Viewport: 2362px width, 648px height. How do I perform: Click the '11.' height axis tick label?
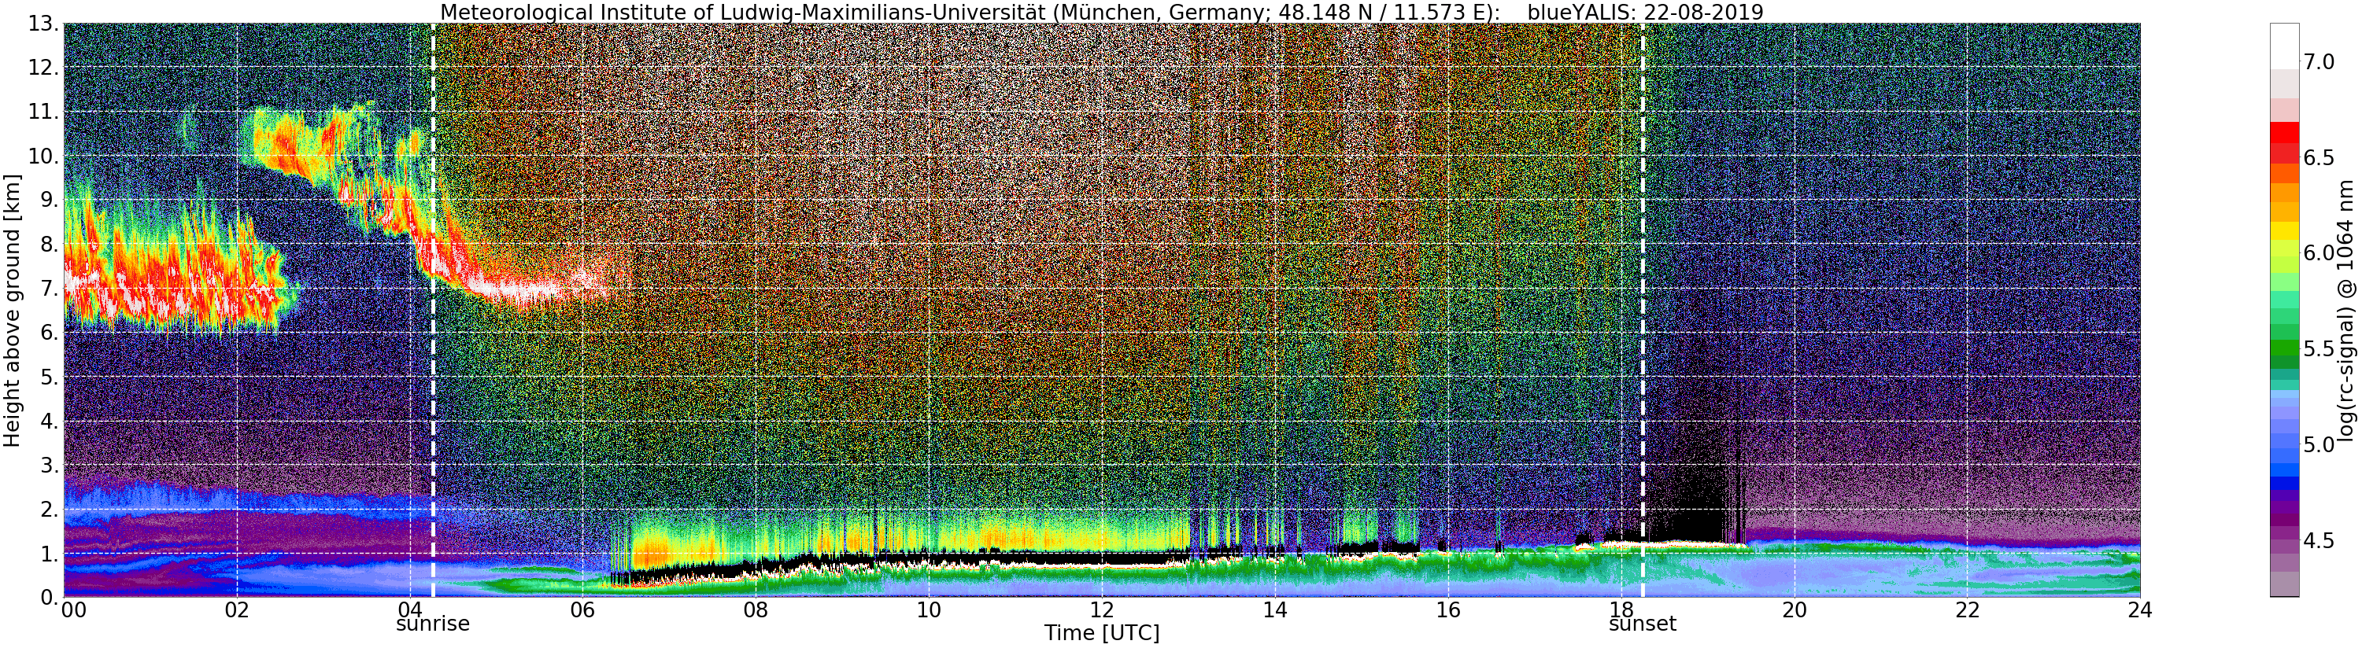[44, 112]
